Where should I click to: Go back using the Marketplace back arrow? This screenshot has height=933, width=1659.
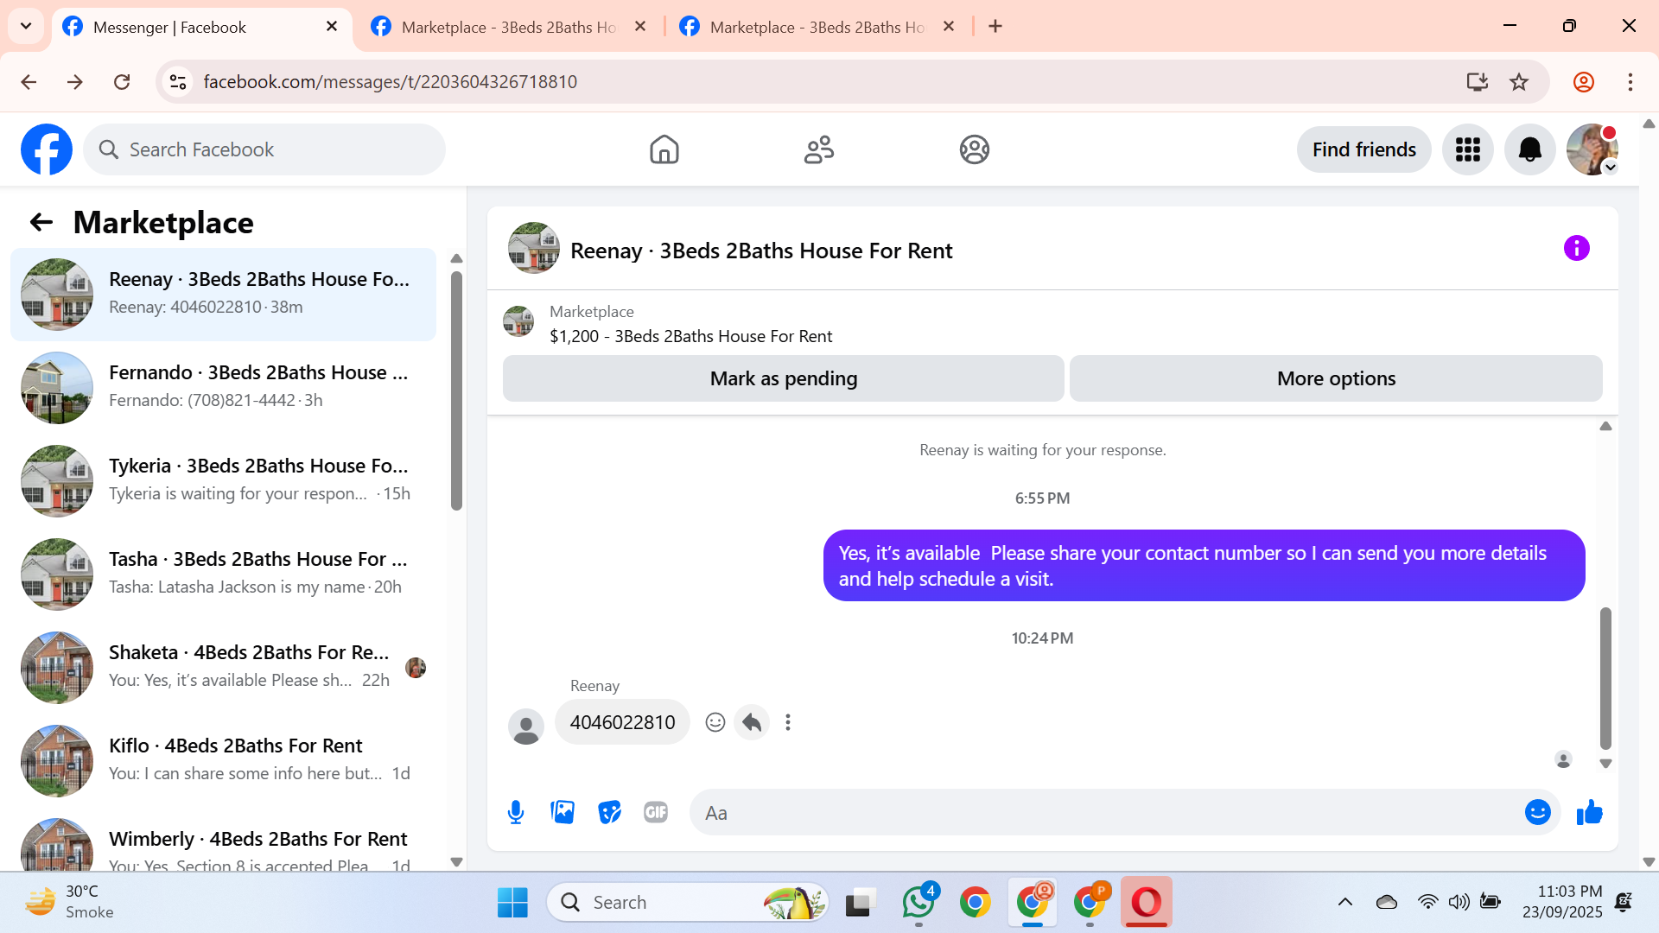[41, 223]
